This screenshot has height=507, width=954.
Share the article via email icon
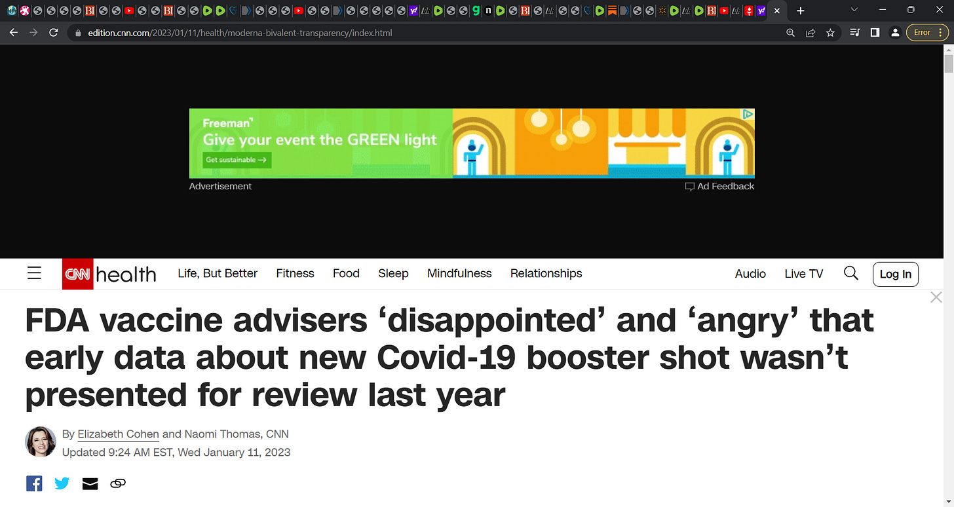click(90, 484)
